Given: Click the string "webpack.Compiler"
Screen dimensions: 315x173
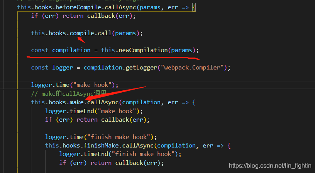Looking at the screenshot, I should click(192, 68).
